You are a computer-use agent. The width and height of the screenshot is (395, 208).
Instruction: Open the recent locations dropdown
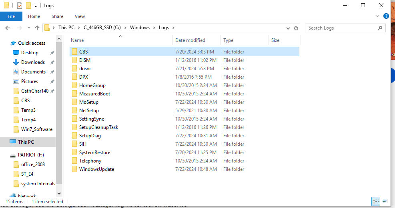(x=29, y=28)
